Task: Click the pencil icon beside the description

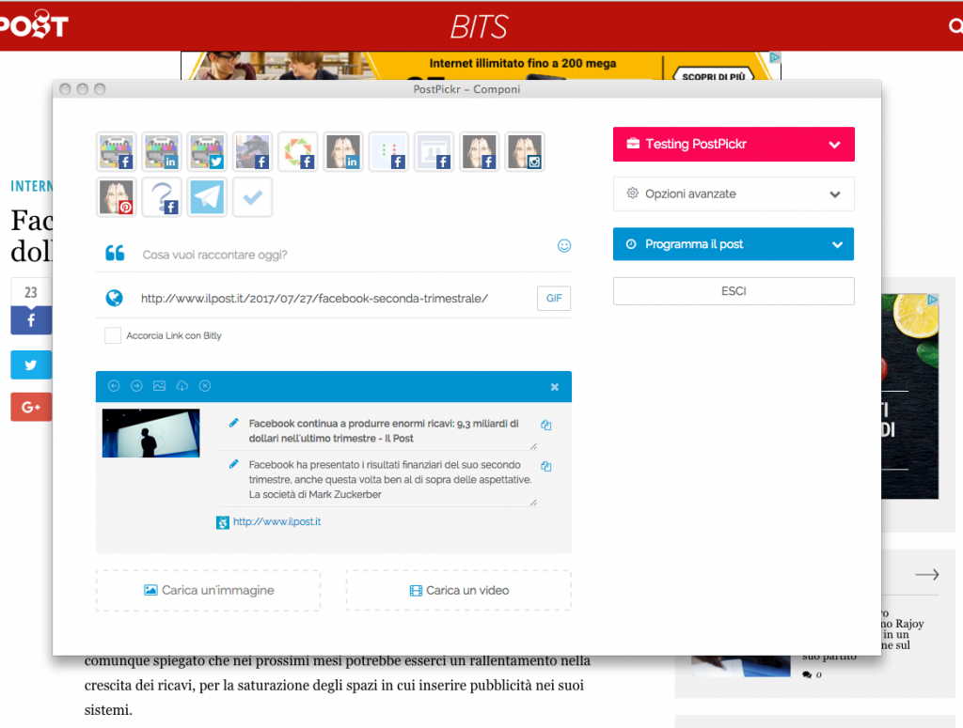Action: (234, 464)
